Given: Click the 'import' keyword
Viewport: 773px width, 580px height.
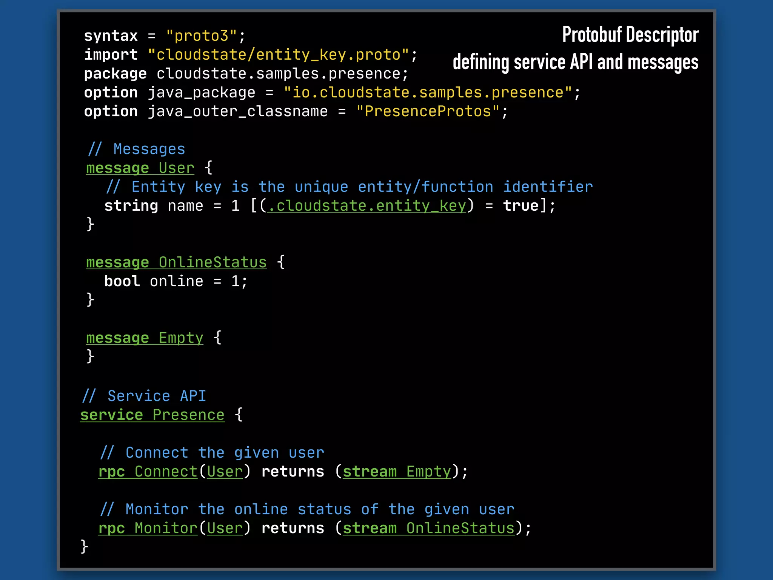Looking at the screenshot, I should 111,55.
